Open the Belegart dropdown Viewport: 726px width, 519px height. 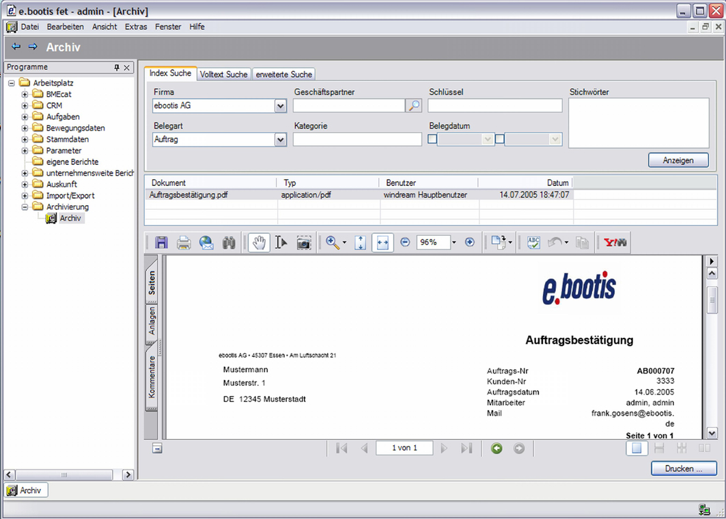[279, 139]
